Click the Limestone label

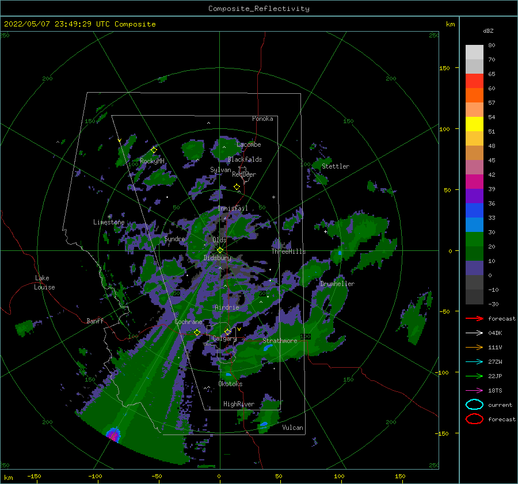(109, 222)
